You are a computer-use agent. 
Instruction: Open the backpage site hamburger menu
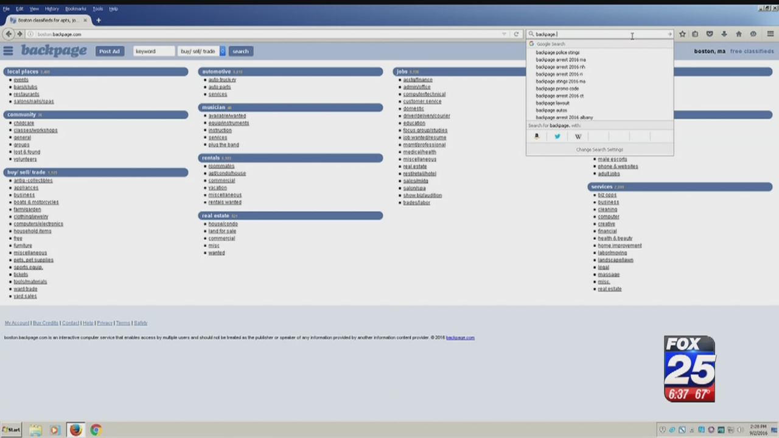(8, 51)
